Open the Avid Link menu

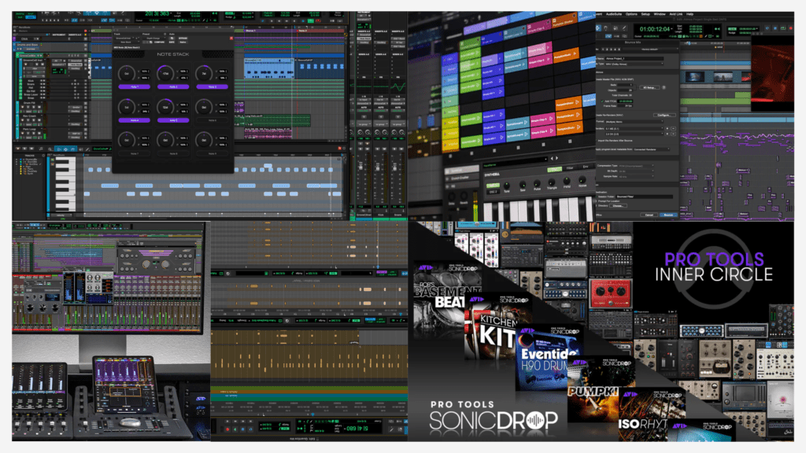pos(676,14)
